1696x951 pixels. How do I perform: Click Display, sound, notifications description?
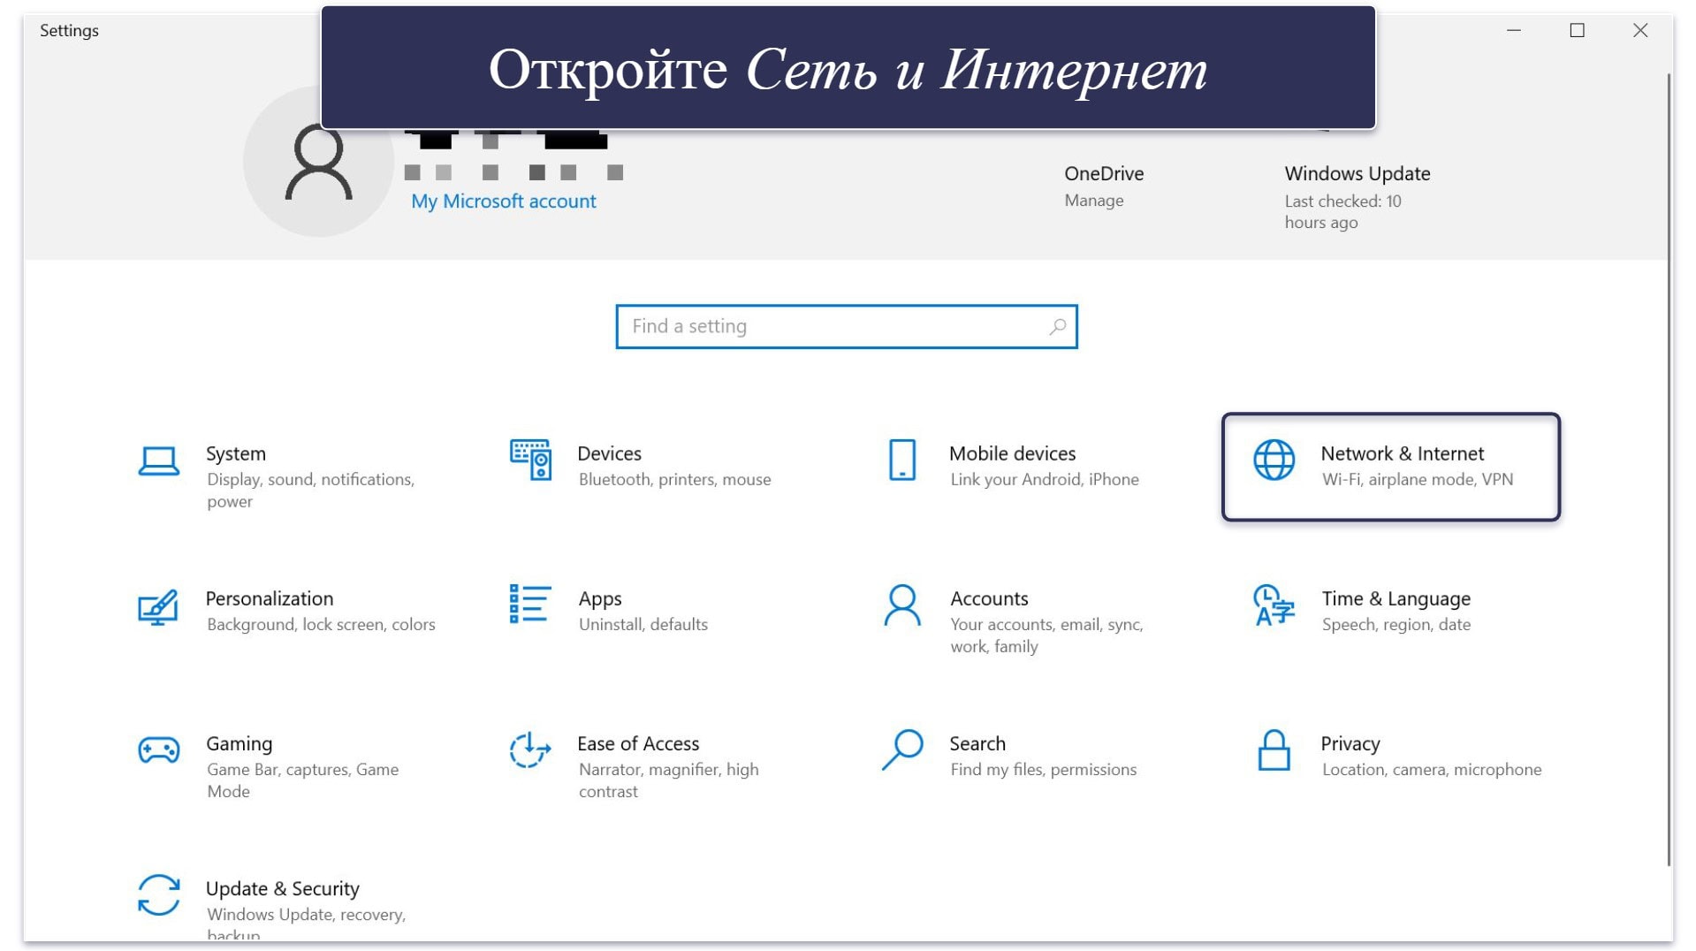tap(310, 491)
